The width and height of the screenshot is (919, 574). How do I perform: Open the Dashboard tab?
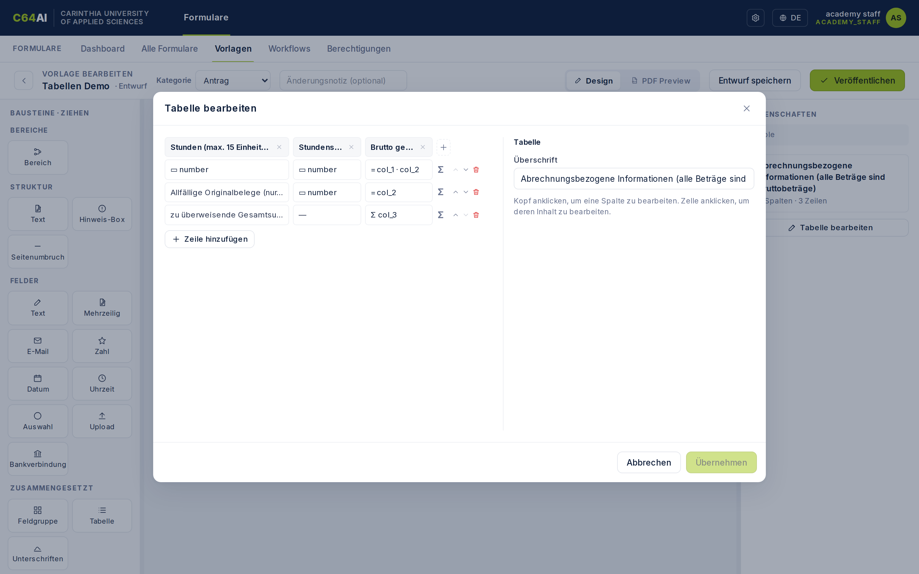tap(102, 48)
